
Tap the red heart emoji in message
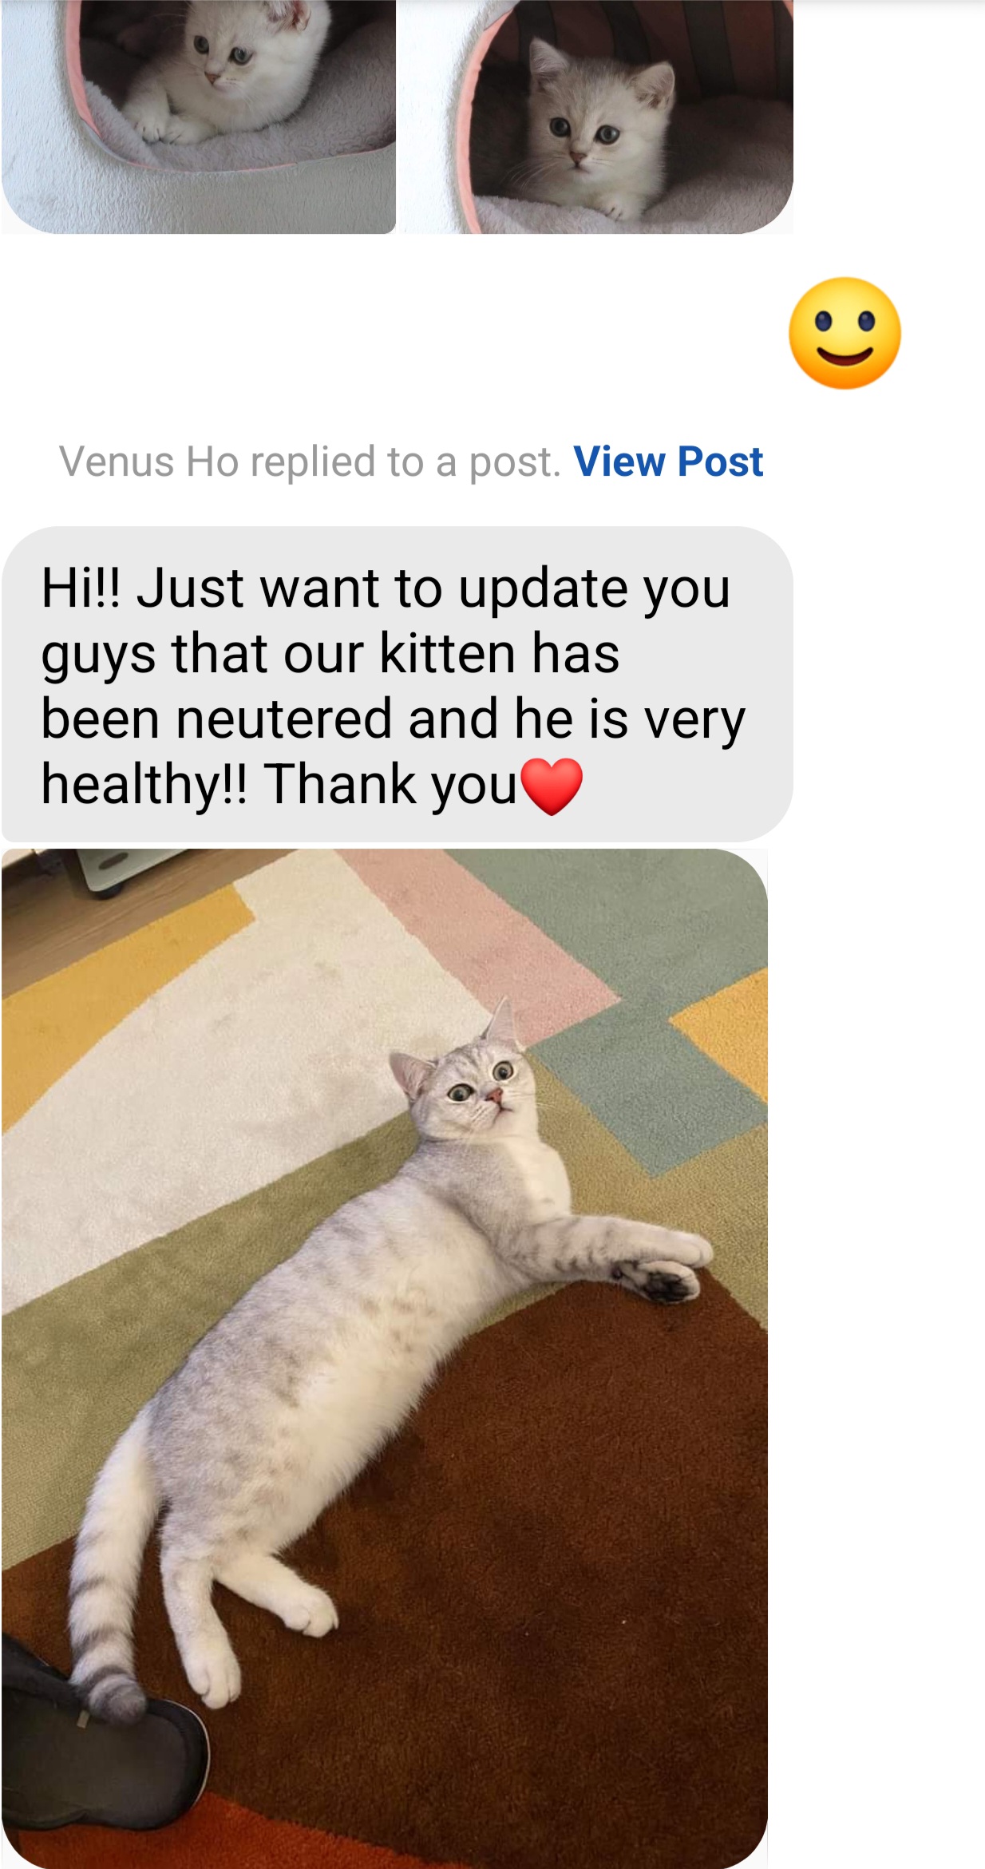click(552, 786)
